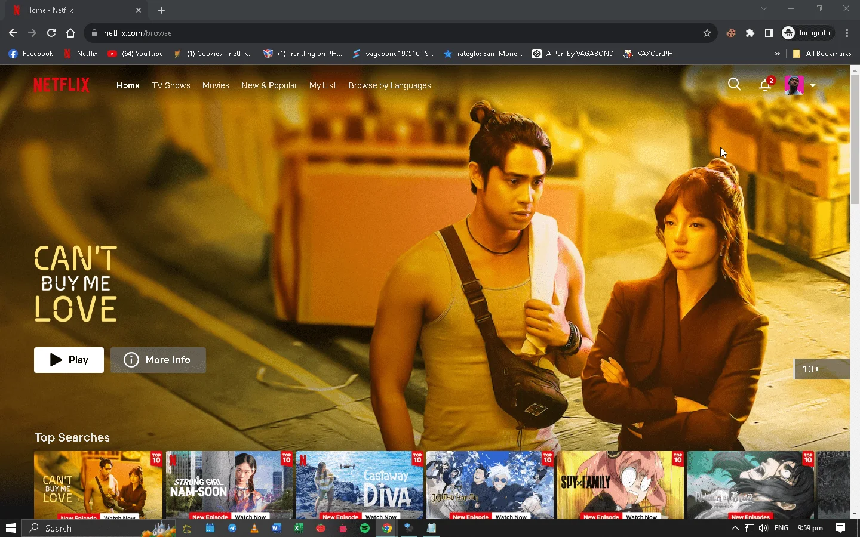Image resolution: width=860 pixels, height=537 pixels.
Task: Open the (64) YouTube bookmark
Action: [x=136, y=54]
